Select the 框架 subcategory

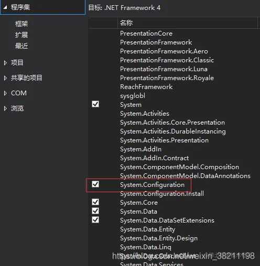21,24
